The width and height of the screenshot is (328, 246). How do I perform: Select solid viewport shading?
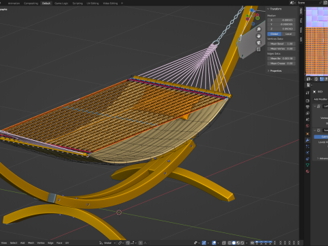tap(234, 243)
